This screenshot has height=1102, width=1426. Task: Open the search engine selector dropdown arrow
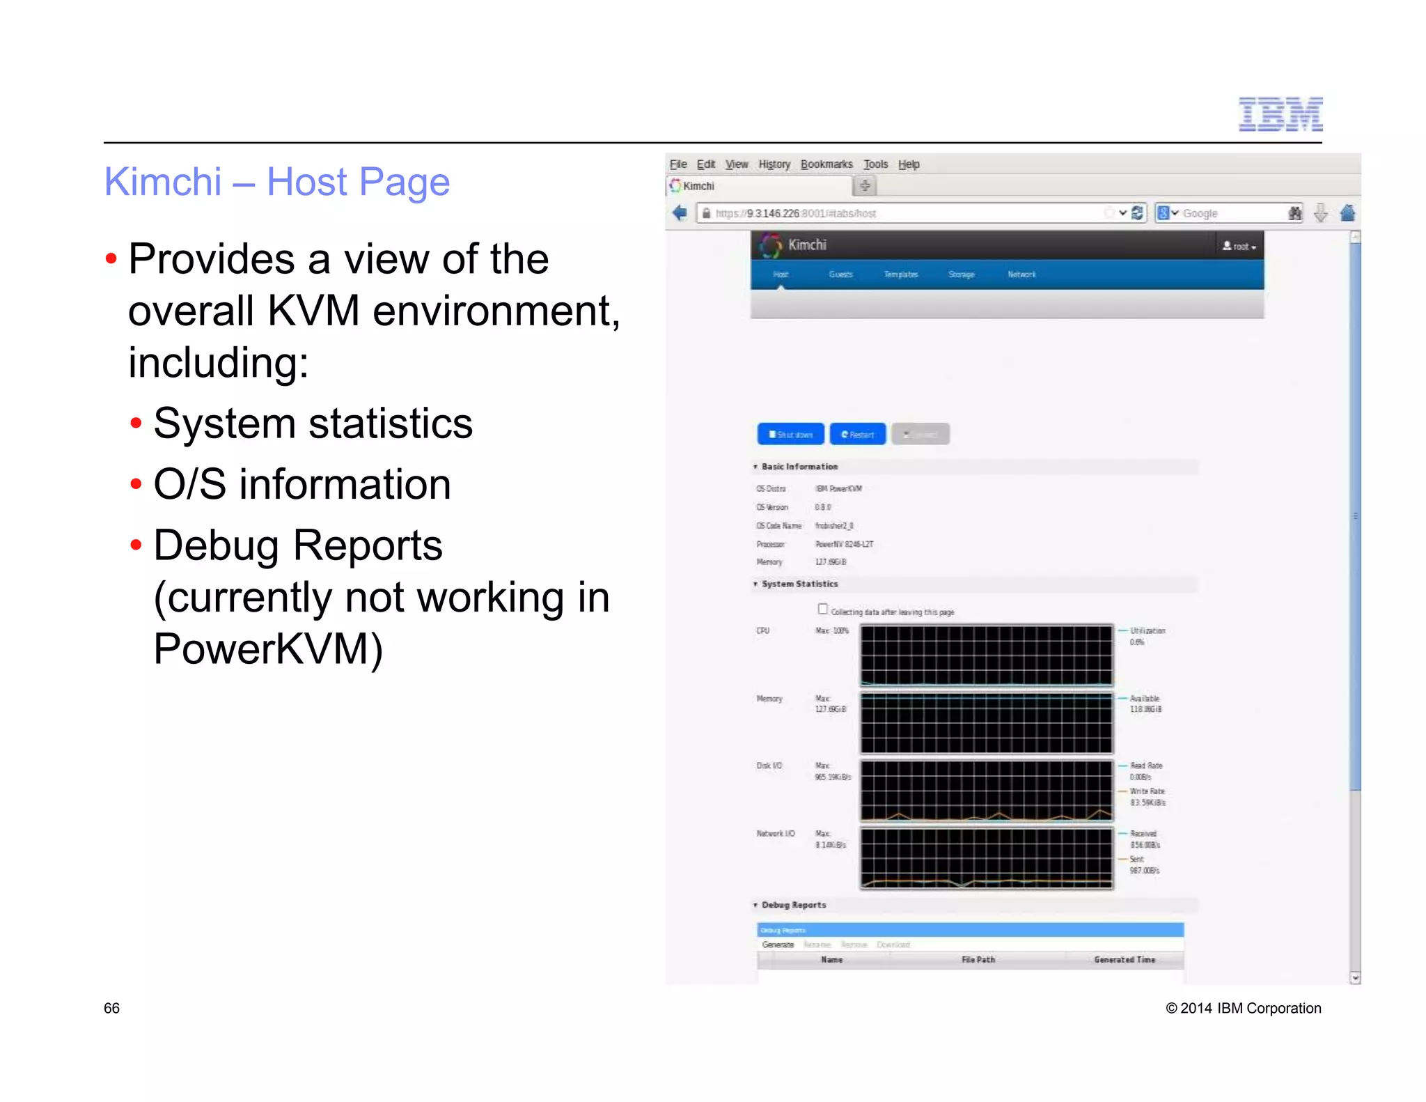pos(1175,213)
